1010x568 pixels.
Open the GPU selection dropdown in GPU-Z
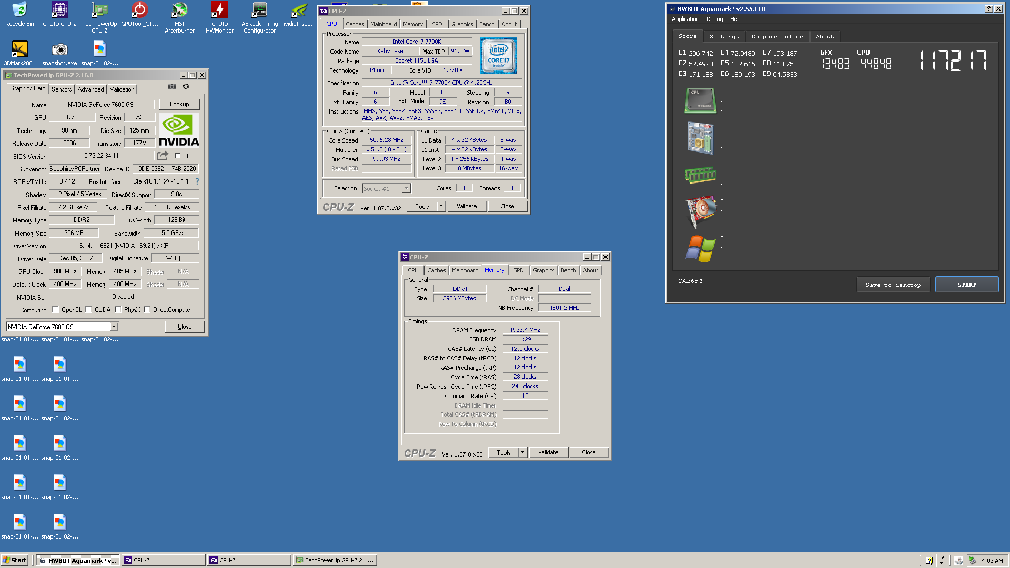coord(114,327)
